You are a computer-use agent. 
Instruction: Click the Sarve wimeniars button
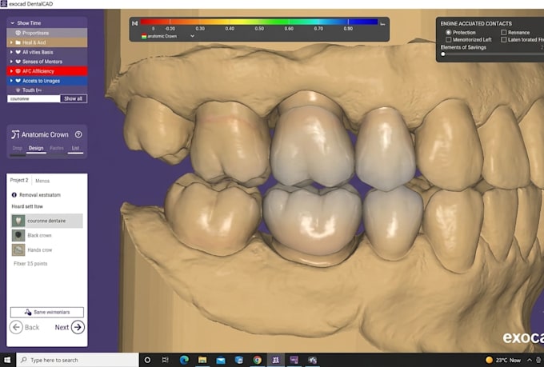point(47,312)
